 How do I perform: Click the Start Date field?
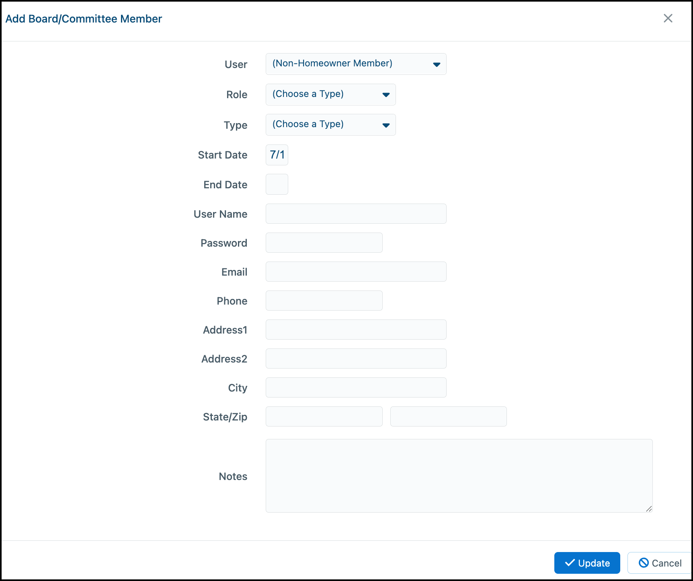click(277, 155)
